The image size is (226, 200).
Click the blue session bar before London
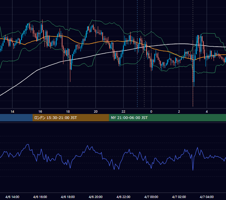[16, 118]
